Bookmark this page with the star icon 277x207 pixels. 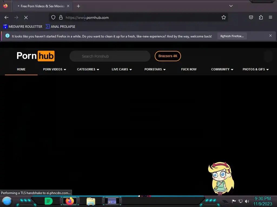pos(224,17)
